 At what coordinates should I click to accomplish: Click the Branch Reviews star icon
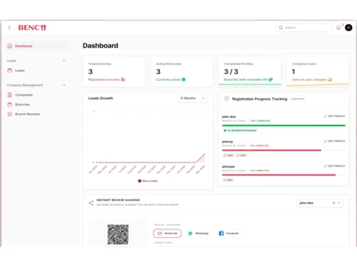[9, 114]
